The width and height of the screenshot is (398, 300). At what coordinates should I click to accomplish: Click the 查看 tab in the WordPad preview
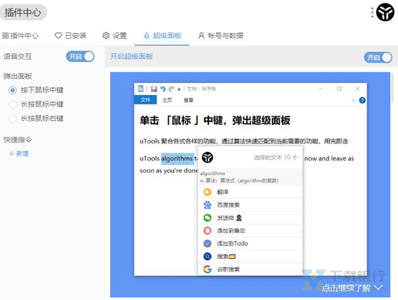pyautogui.click(x=188, y=100)
